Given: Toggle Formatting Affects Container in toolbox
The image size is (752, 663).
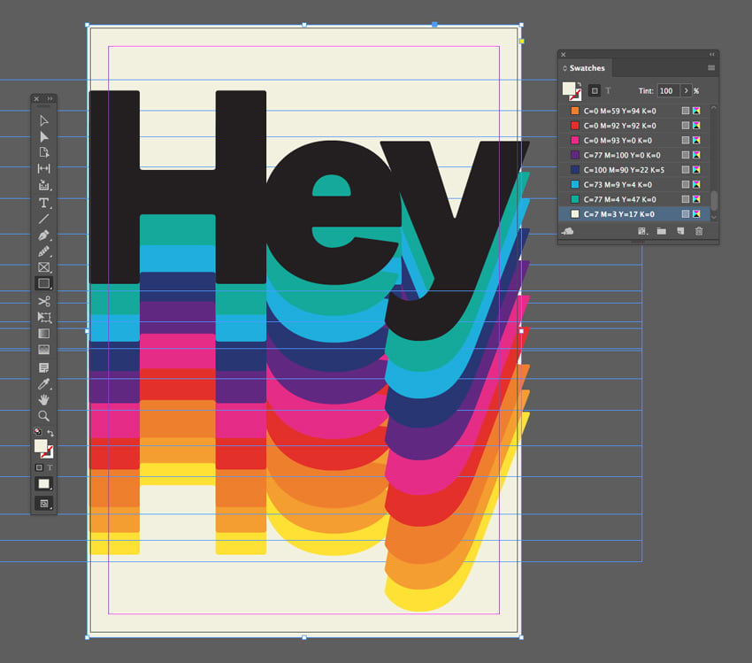Looking at the screenshot, I should [x=39, y=467].
